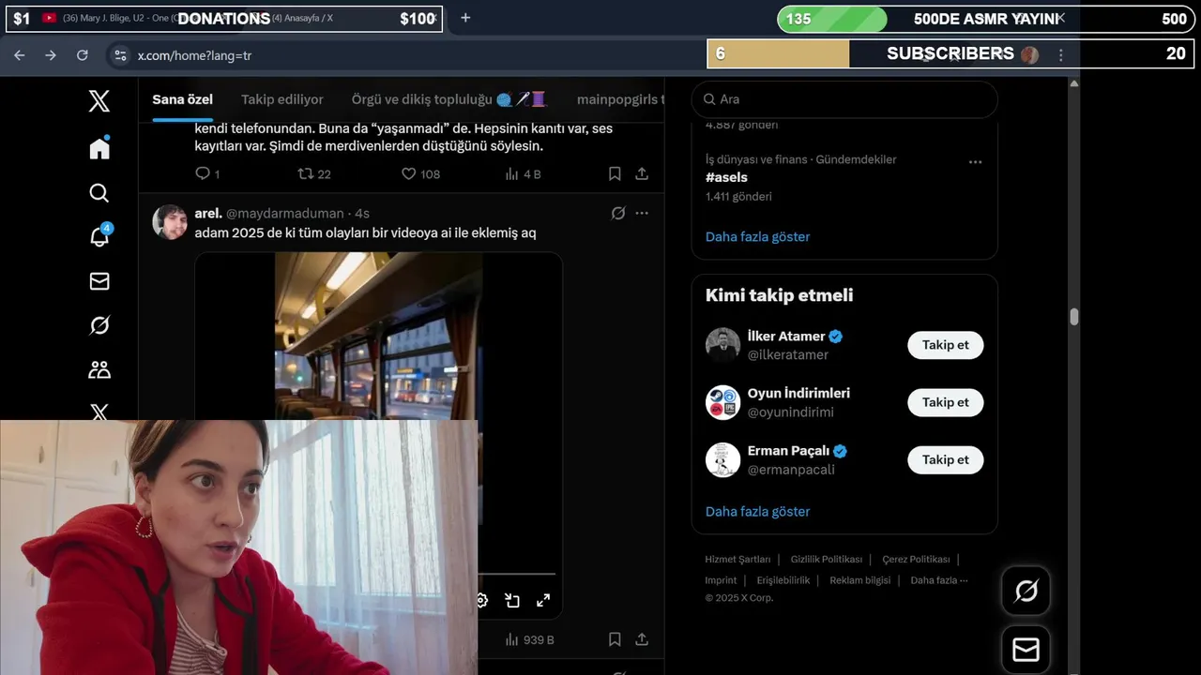The height and width of the screenshot is (675, 1201).
Task: View analytics showing 4 B views
Action: coord(523,173)
